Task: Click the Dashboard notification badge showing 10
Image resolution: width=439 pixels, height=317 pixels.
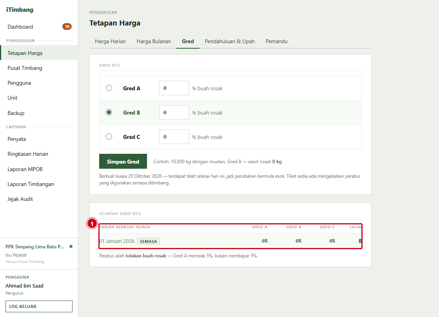Action: tap(67, 27)
